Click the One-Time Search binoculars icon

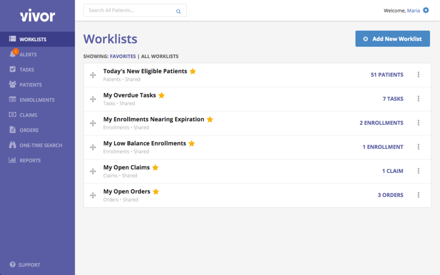(x=12, y=145)
